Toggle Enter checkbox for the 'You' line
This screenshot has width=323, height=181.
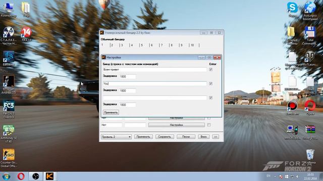[211, 83]
